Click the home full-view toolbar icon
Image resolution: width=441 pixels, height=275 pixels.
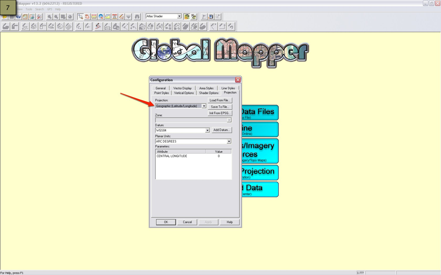70,16
